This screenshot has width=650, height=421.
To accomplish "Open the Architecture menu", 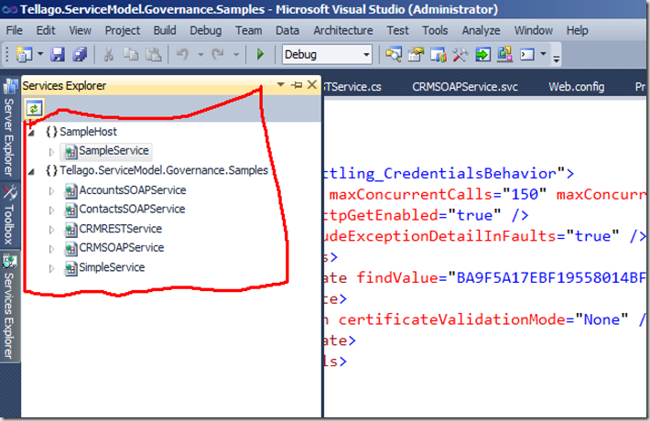I will (342, 31).
